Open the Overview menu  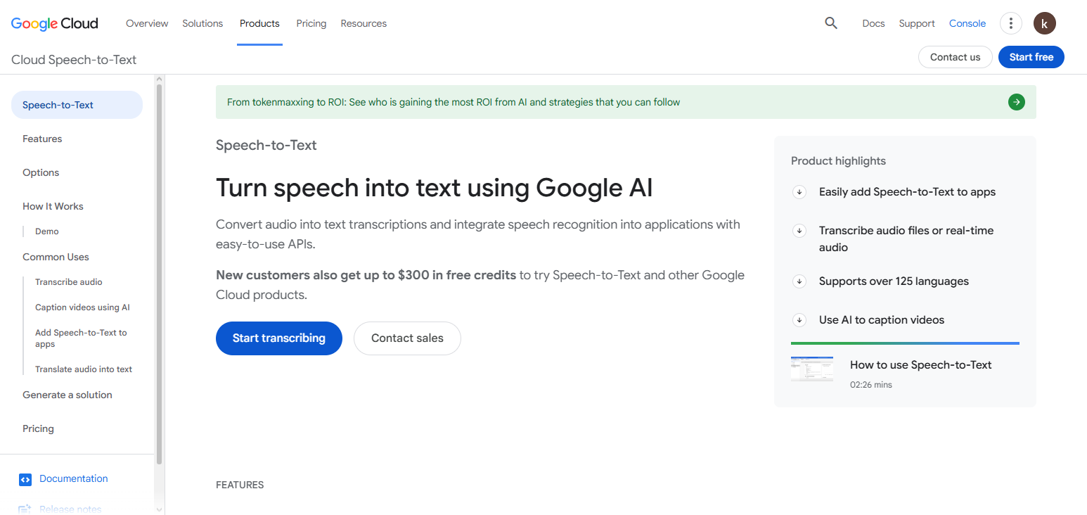pyautogui.click(x=147, y=23)
